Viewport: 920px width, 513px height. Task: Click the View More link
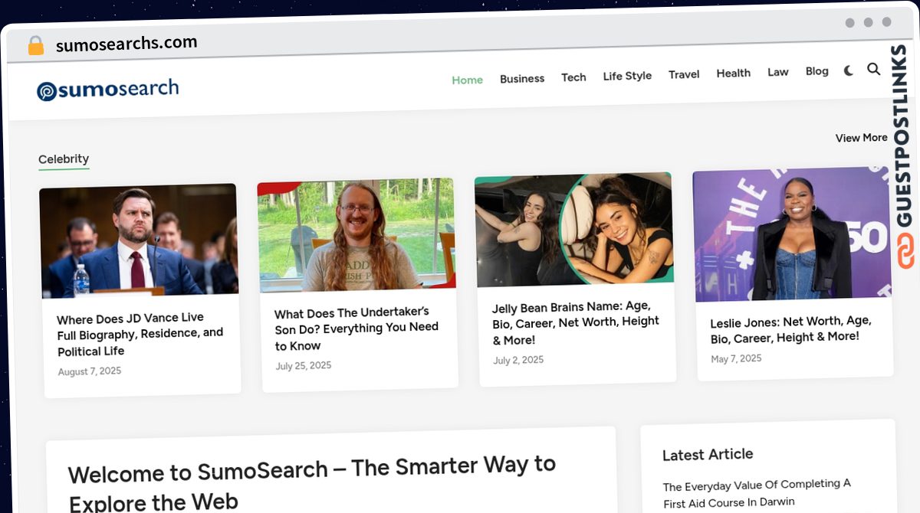(x=861, y=138)
